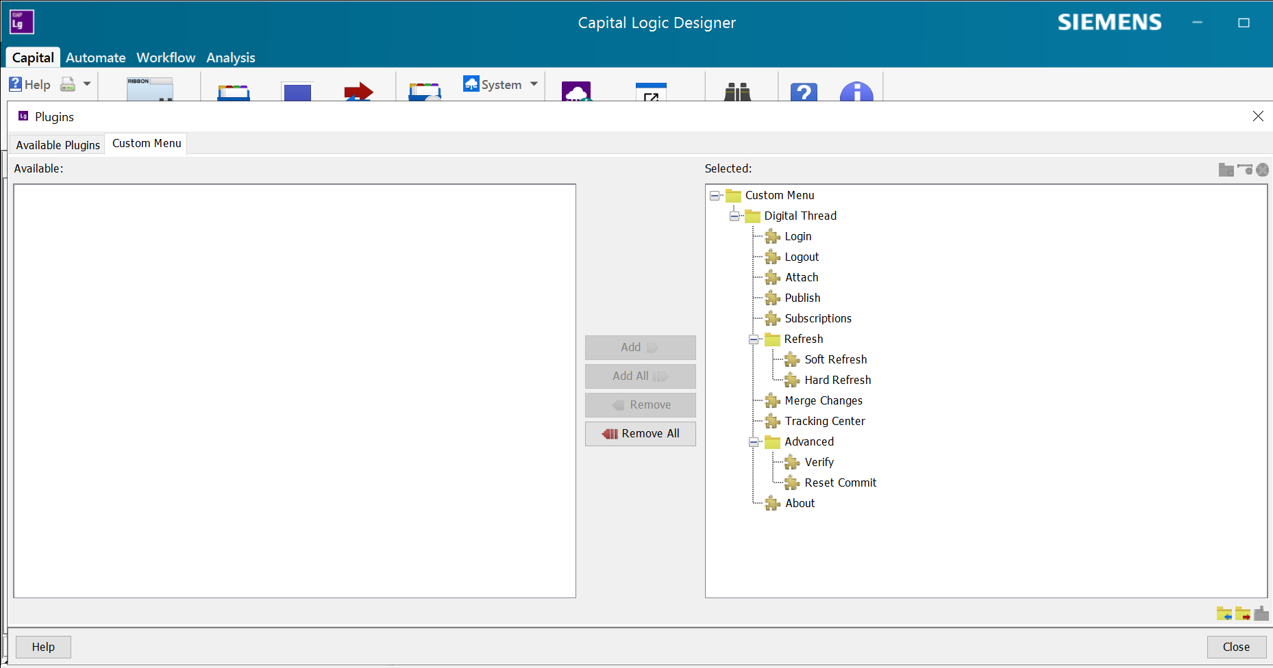Collapse the Digital Thread folder

734,216
